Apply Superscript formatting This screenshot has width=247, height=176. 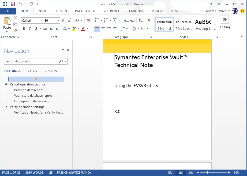point(57,28)
